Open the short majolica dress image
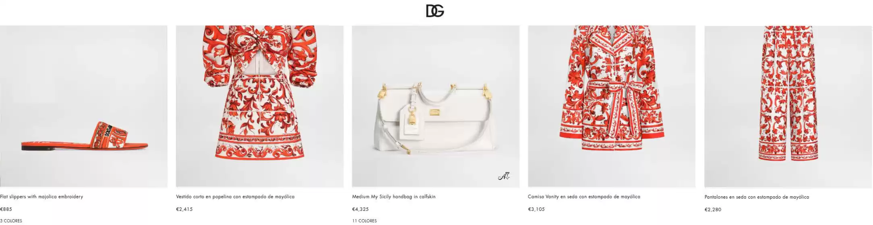This screenshot has width=873, height=225. [x=260, y=106]
